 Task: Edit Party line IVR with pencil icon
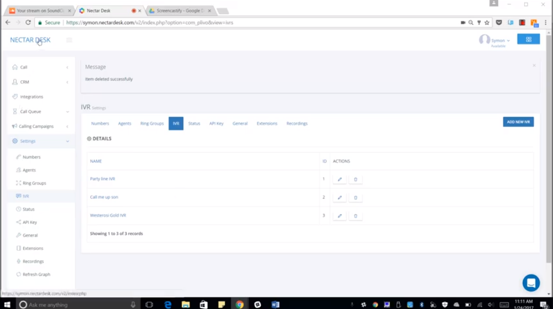[x=340, y=179]
